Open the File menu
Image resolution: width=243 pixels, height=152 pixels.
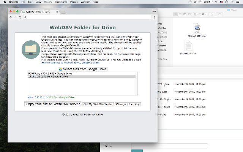point(23,2)
